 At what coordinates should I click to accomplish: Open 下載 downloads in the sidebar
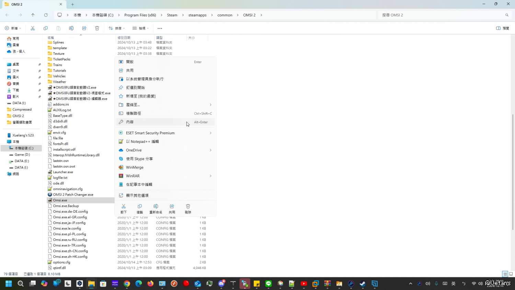click(x=15, y=90)
